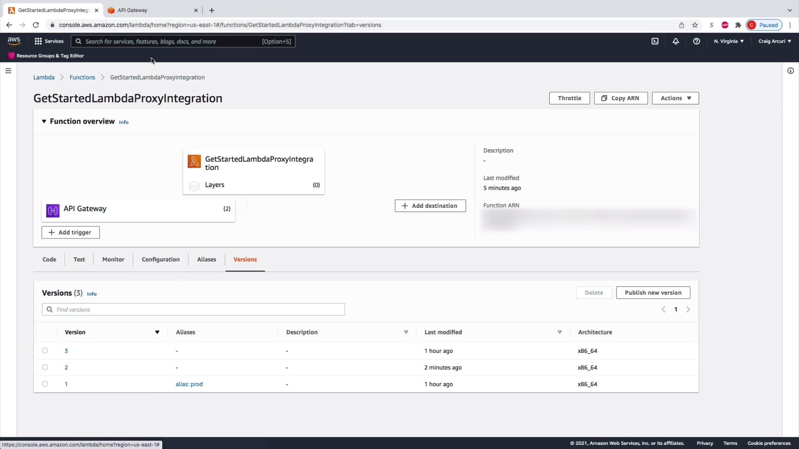799x449 pixels.
Task: Open a new browser tab
Action: point(212,10)
